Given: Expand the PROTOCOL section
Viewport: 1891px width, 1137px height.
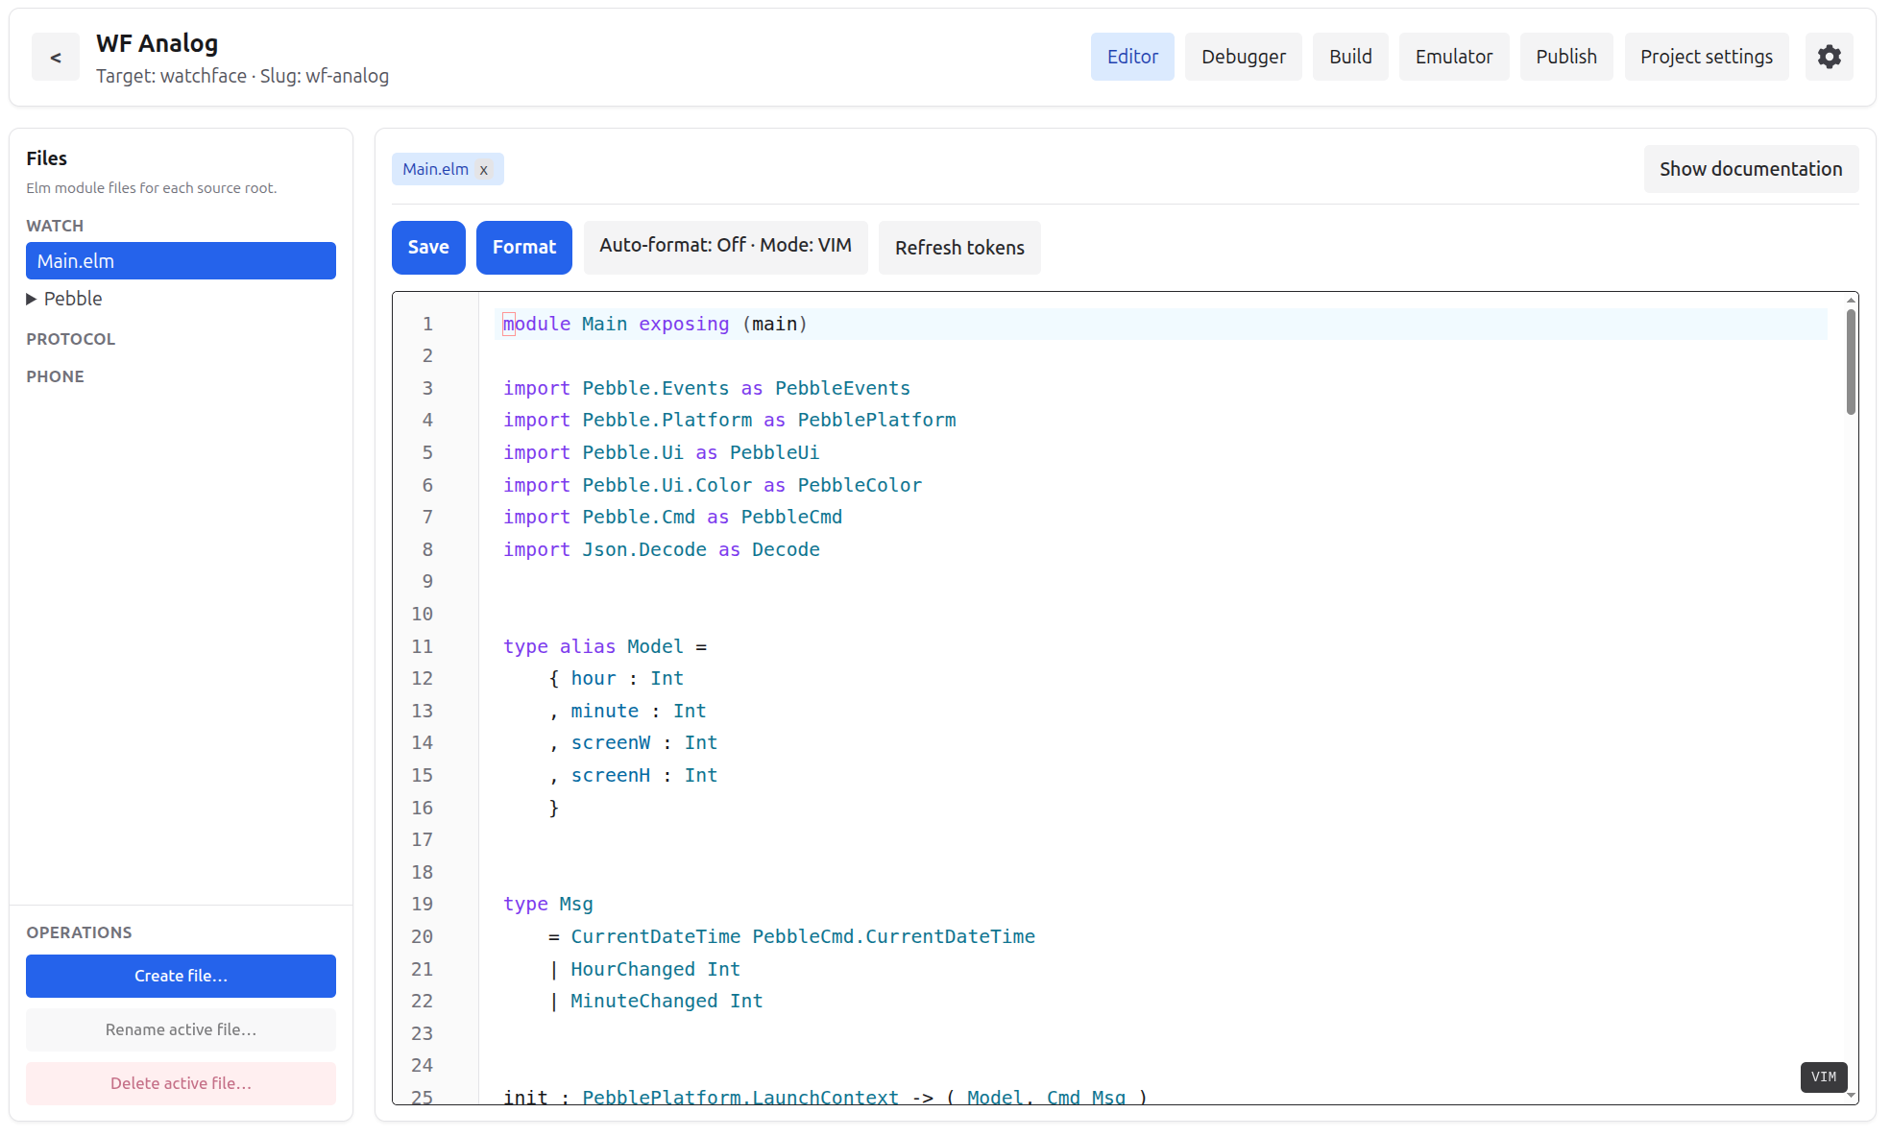Looking at the screenshot, I should coord(70,338).
